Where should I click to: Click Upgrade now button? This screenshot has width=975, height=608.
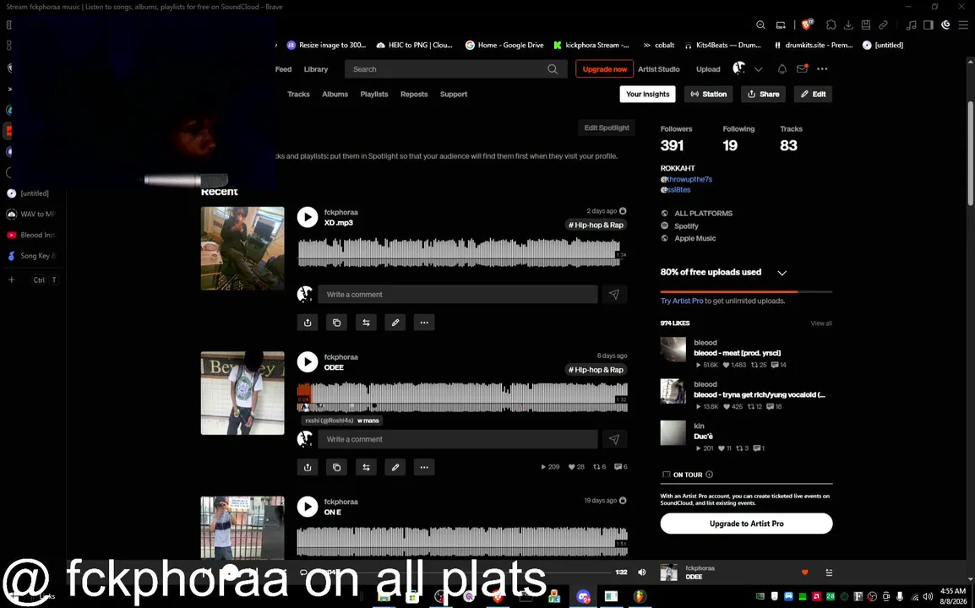pyautogui.click(x=604, y=69)
